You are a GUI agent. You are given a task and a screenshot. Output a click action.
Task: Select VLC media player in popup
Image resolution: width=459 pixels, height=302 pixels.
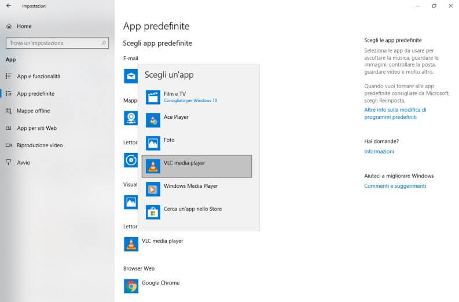tap(197, 166)
